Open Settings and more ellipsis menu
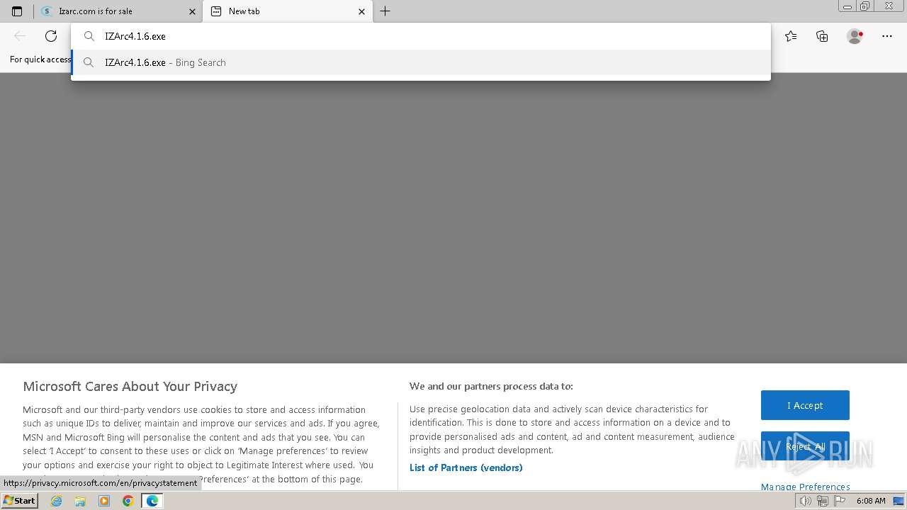 887,36
